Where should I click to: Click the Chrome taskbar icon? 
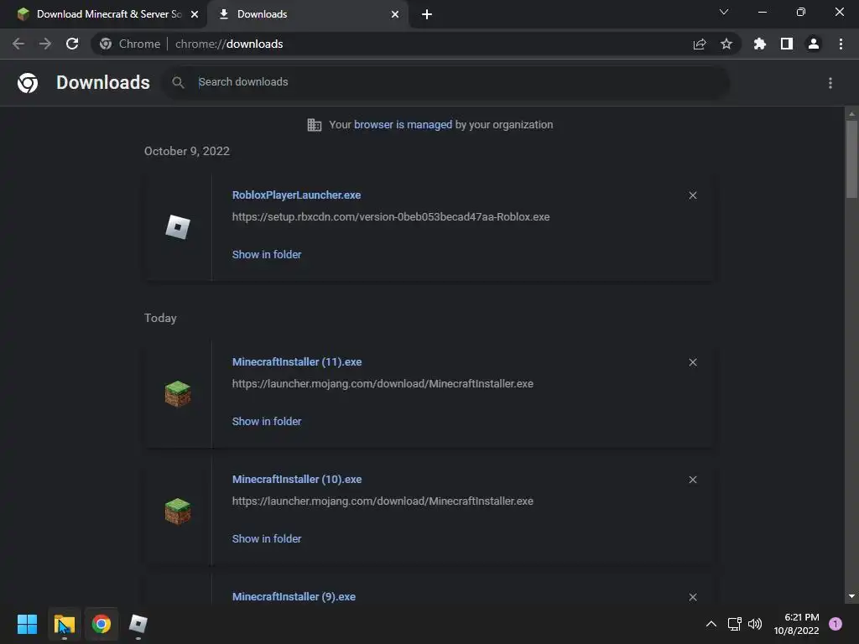pos(102,624)
